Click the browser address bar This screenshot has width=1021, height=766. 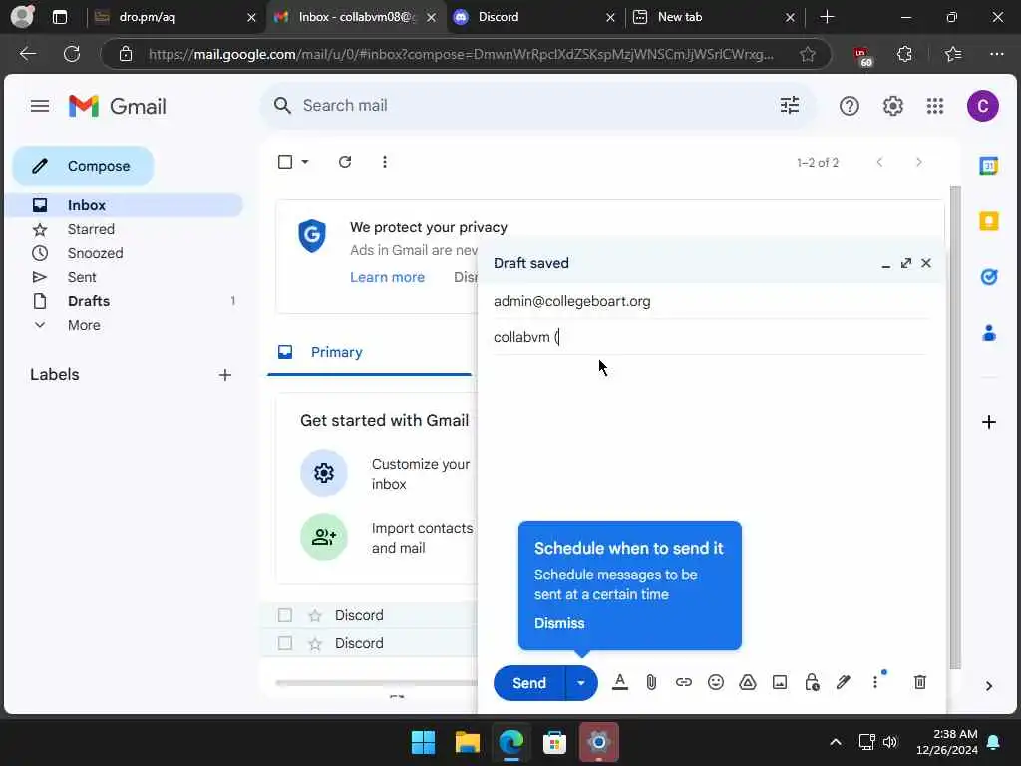point(461,54)
